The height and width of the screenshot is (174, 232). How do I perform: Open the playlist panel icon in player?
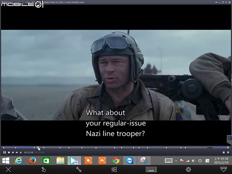click(224, 153)
